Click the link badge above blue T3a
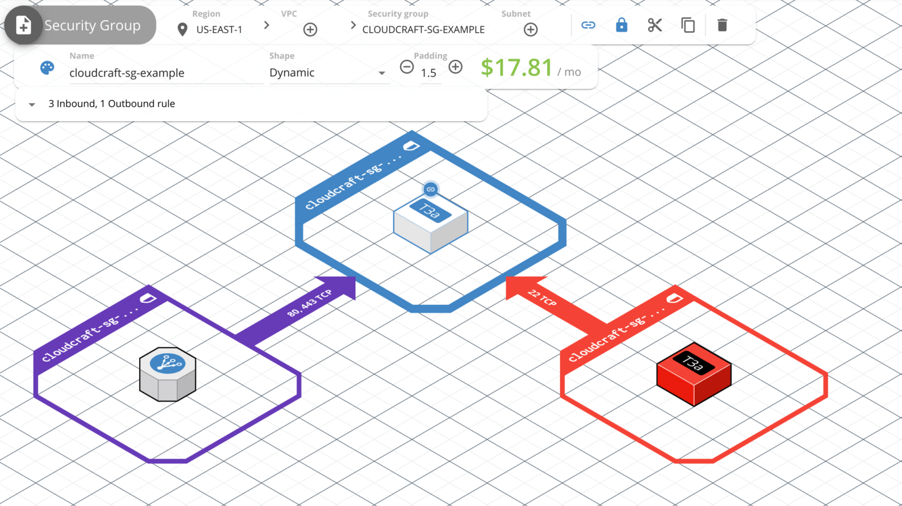This screenshot has width=902, height=506. pos(431,189)
